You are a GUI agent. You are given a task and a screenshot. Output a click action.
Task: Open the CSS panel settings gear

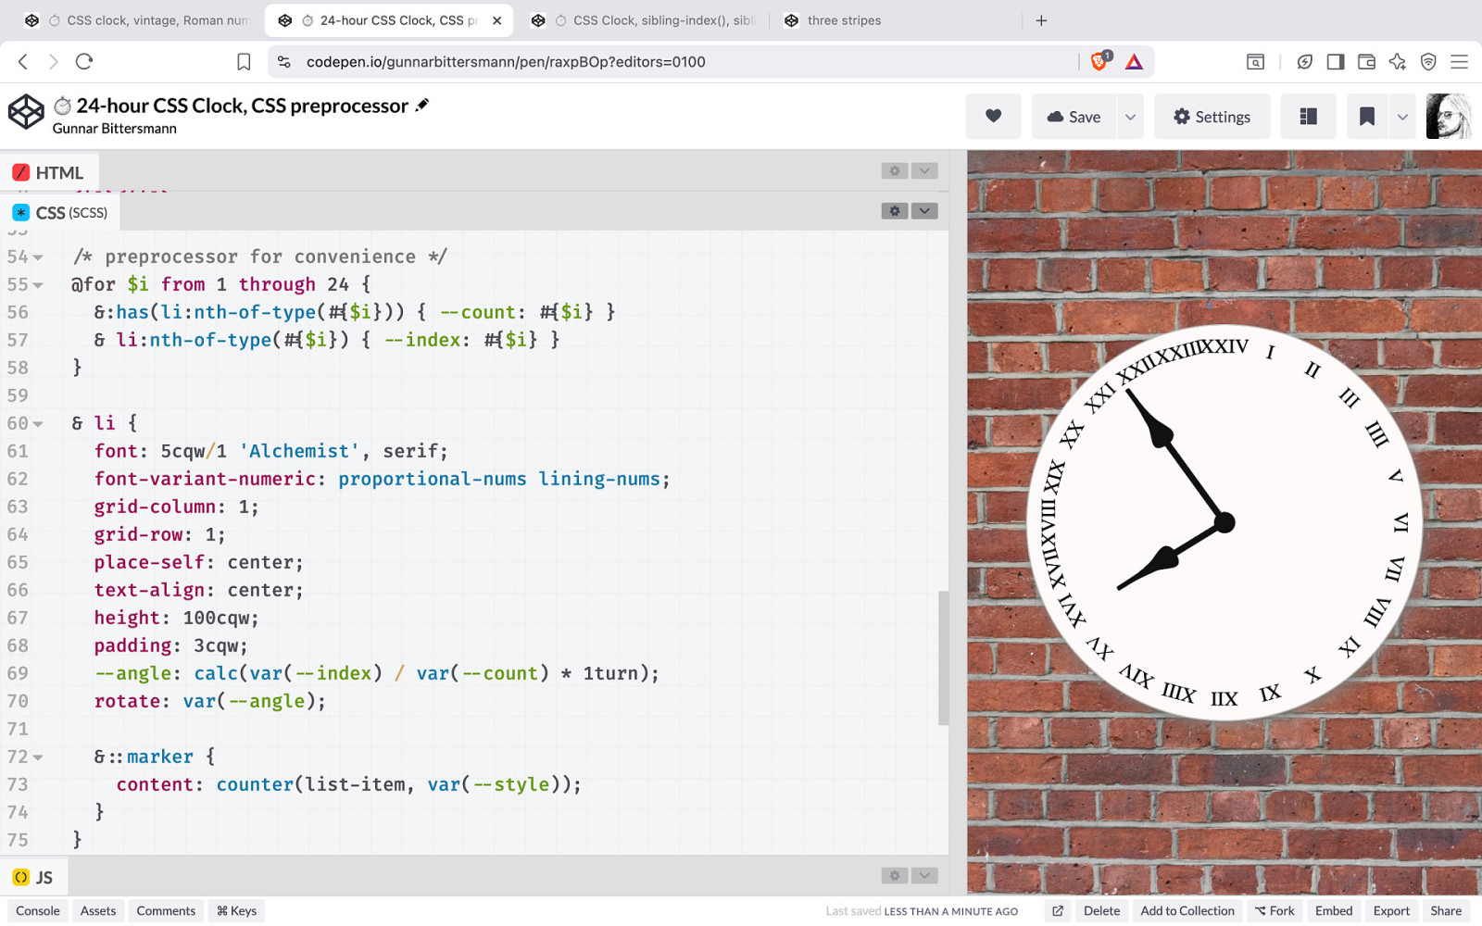[x=894, y=211]
